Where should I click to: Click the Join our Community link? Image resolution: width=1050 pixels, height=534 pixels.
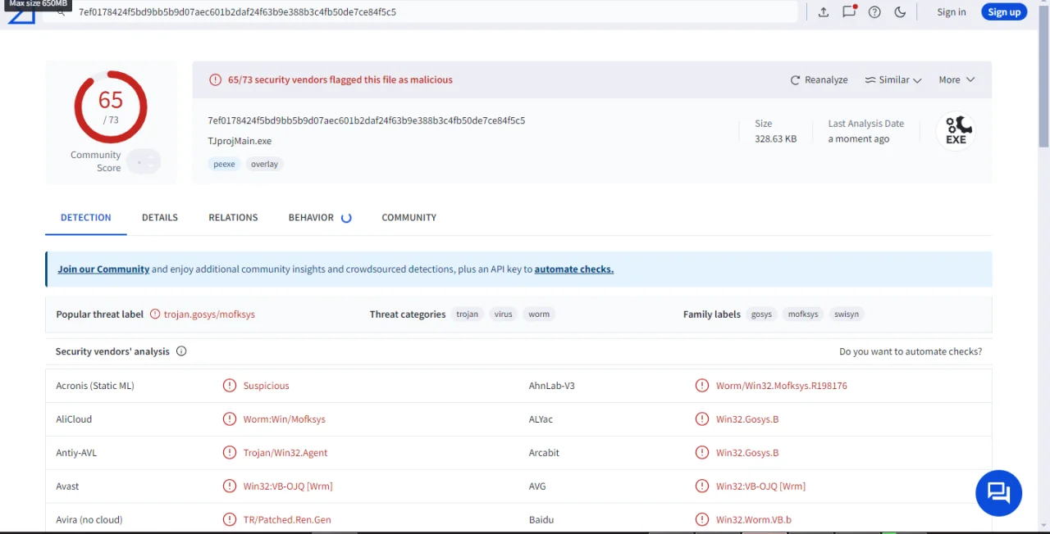tap(103, 269)
